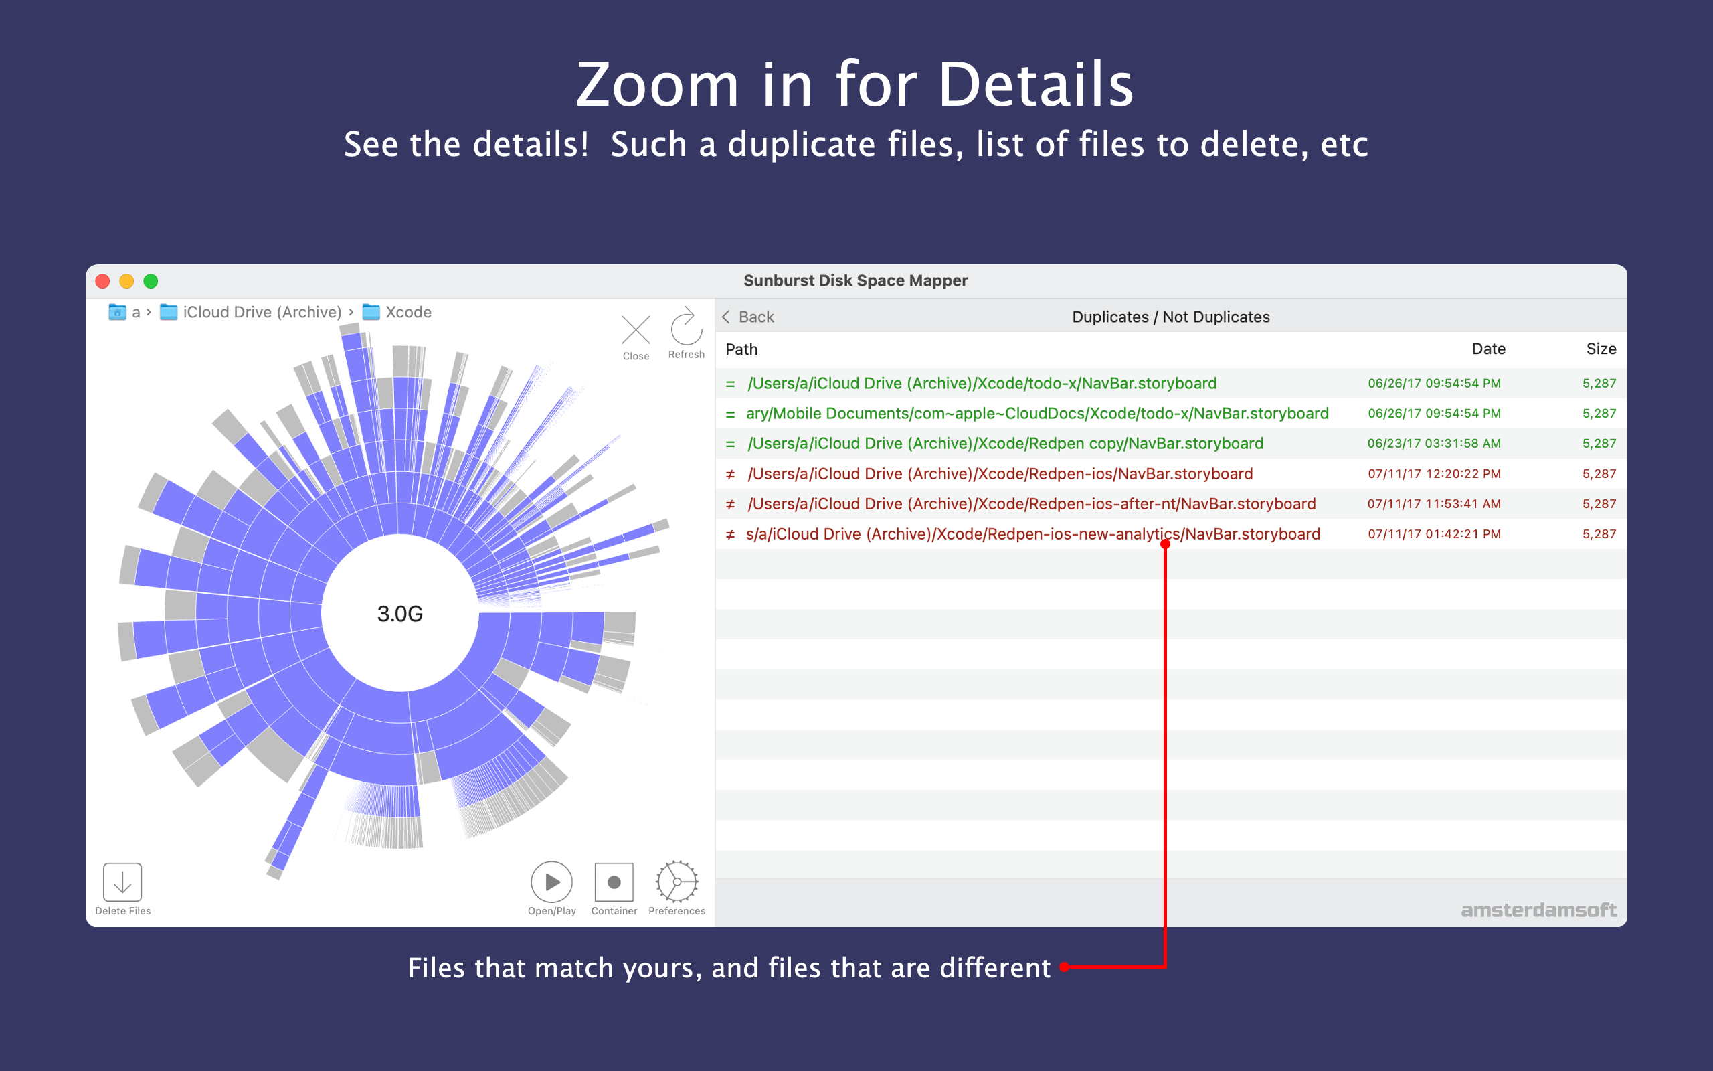Click date 07/11/17 12:20:22 PM
This screenshot has width=1713, height=1071.
(1433, 474)
